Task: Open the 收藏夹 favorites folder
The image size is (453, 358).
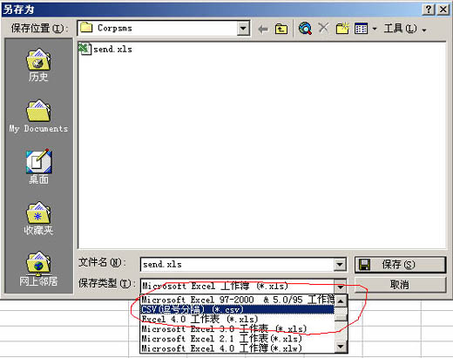Action: 38,219
